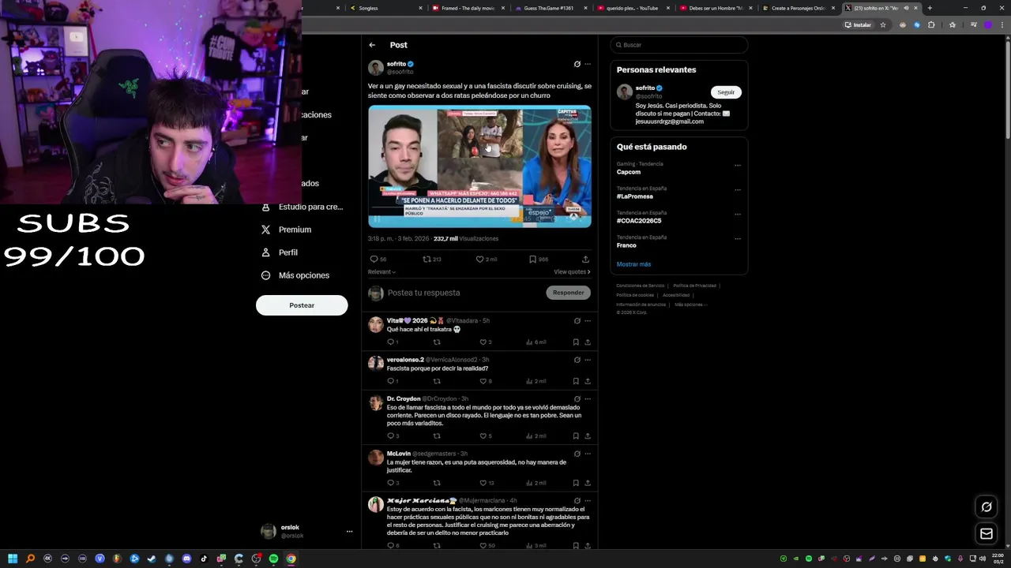This screenshot has height=568, width=1011.
Task: Open TikTok from the taskbar
Action: click(x=204, y=559)
